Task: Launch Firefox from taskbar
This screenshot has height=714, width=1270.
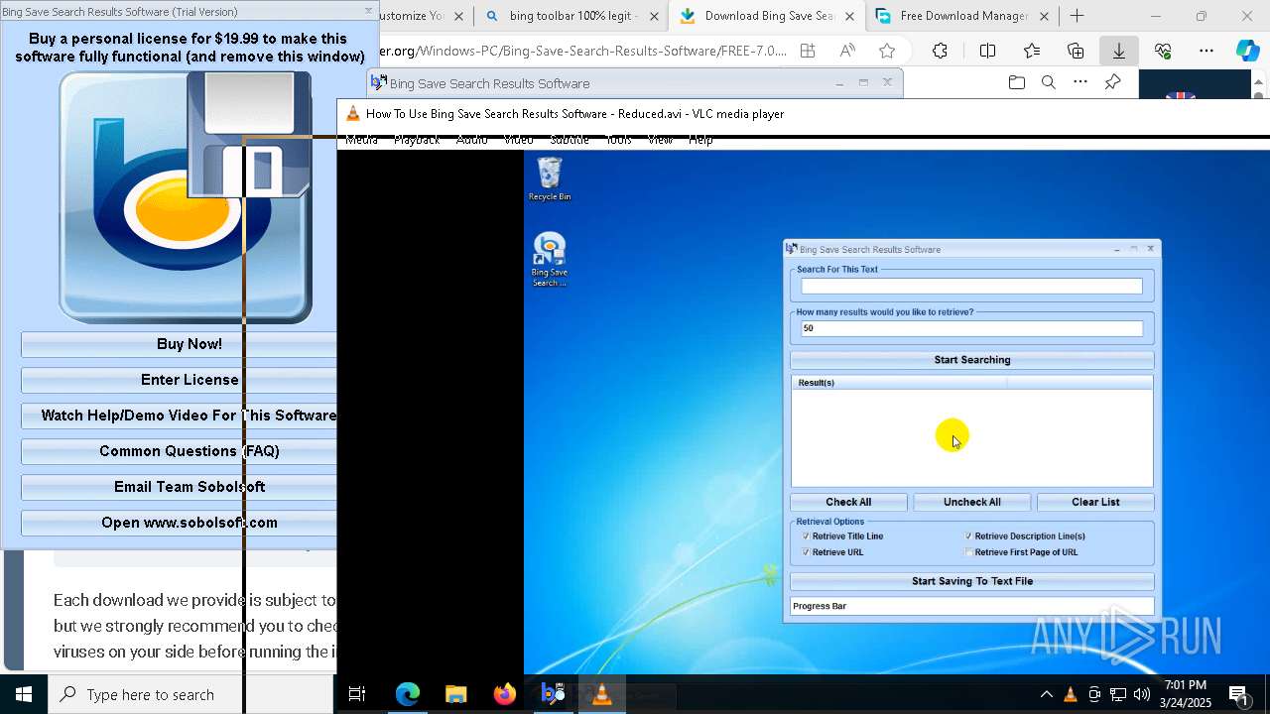Action: point(504,694)
